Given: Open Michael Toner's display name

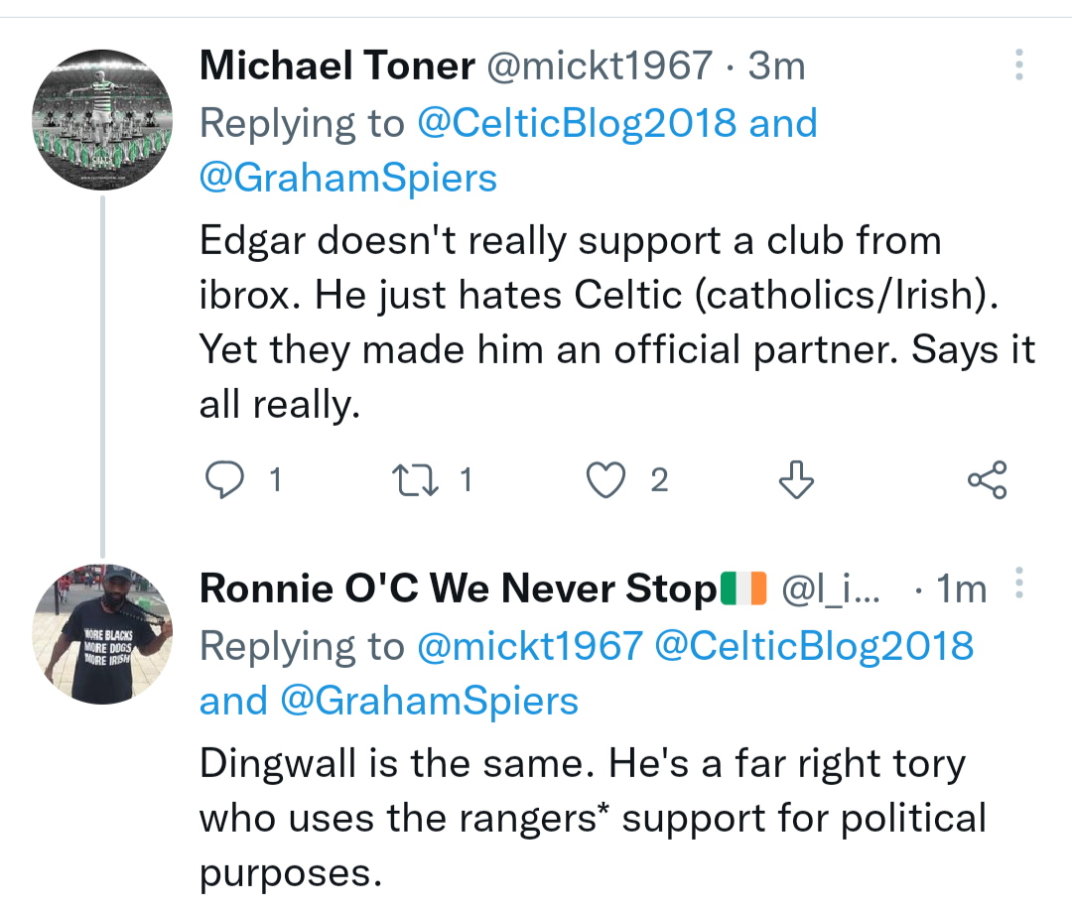Looking at the screenshot, I should point(336,66).
